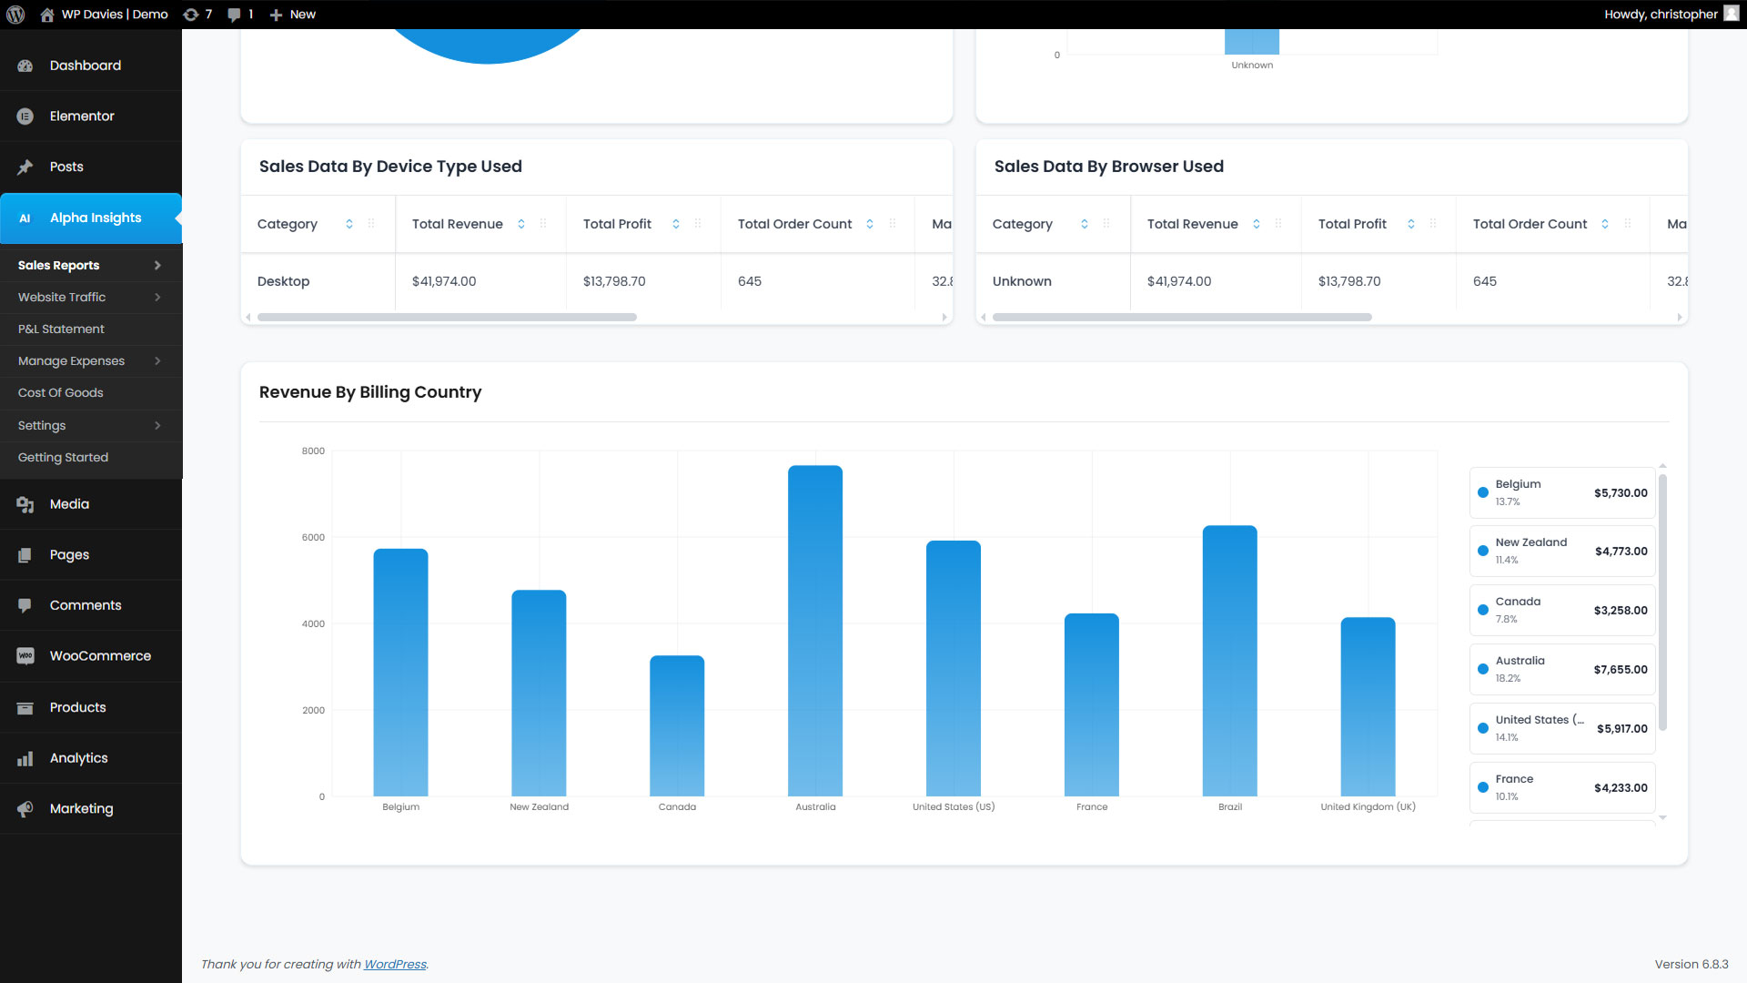Image resolution: width=1747 pixels, height=983 pixels.
Task: Click the WordPress logo icon
Action: [x=15, y=15]
